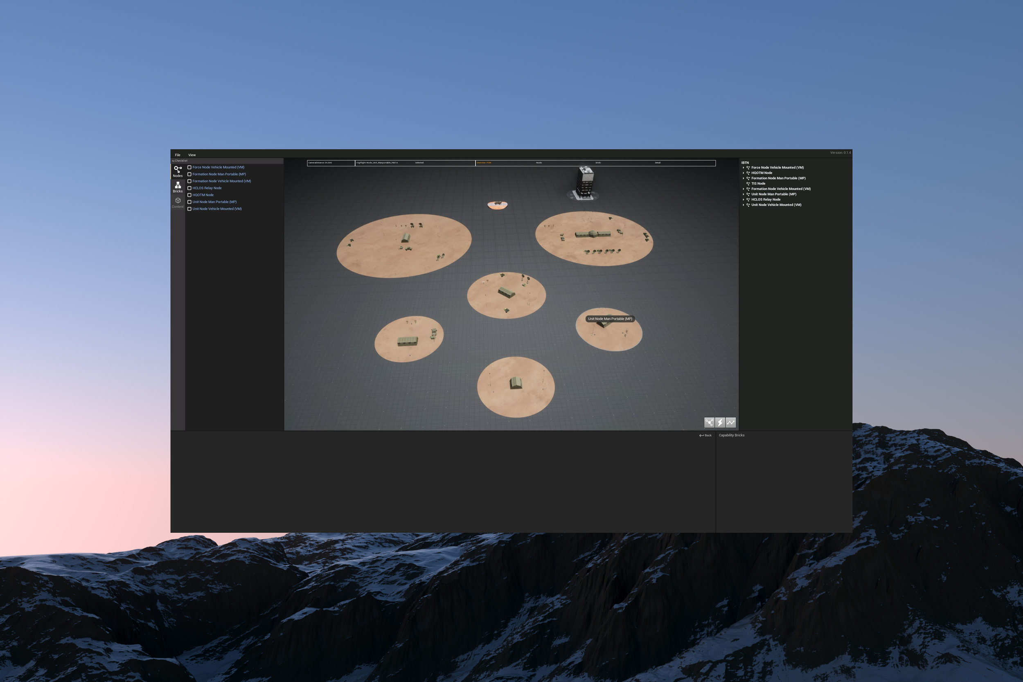1023x682 pixels.
Task: Expand HQOTM Node in the IBTN tree
Action: point(744,173)
